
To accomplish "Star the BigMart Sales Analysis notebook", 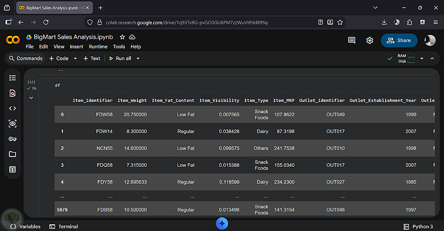I will tap(123, 37).
